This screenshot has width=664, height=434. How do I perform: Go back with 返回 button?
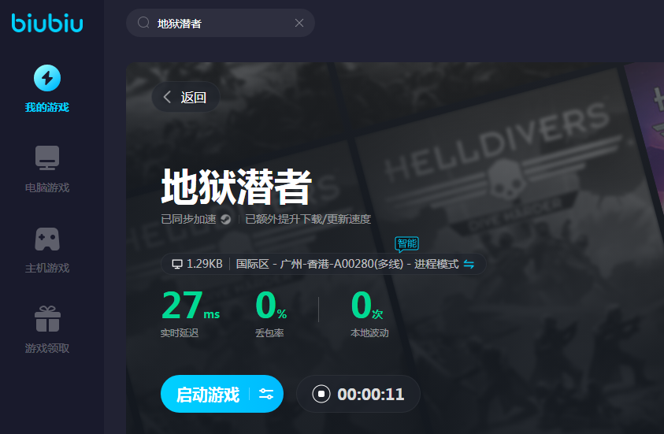(185, 97)
